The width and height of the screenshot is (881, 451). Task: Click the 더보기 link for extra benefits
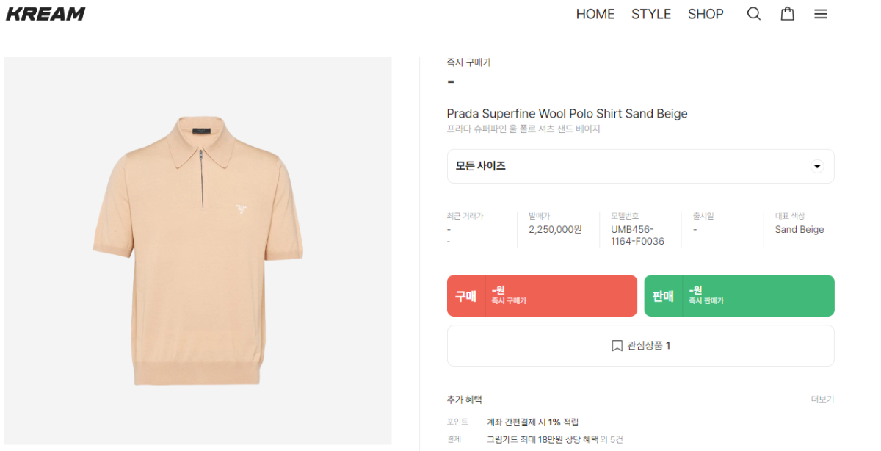822,400
